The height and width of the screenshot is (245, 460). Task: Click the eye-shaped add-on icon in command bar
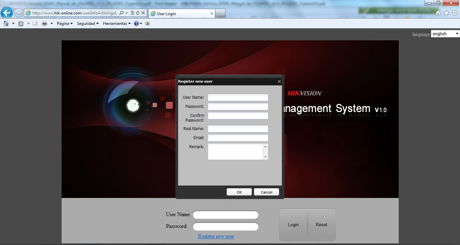(x=147, y=24)
